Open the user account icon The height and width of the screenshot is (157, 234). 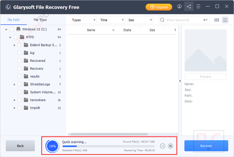tap(179, 6)
